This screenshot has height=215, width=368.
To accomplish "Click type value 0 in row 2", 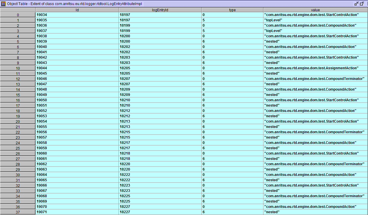I will click(x=233, y=25).
